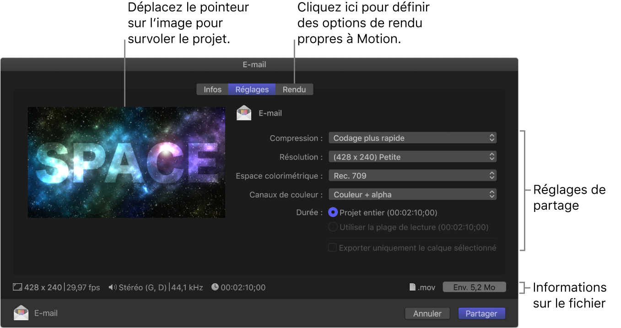The width and height of the screenshot is (621, 328).
Task: Click the Annuler button
Action: point(427,313)
